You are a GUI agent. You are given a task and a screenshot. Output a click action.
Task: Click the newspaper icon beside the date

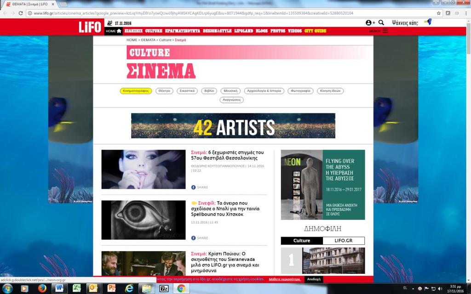click(109, 23)
